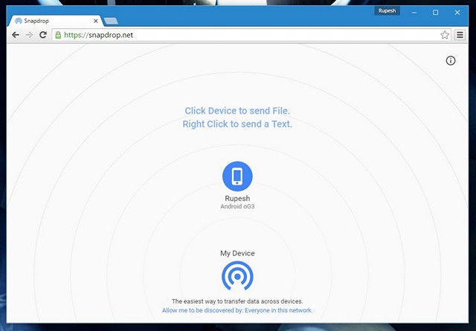Maximize the Chrome window
The height and width of the screenshot is (331, 476).
(435, 13)
